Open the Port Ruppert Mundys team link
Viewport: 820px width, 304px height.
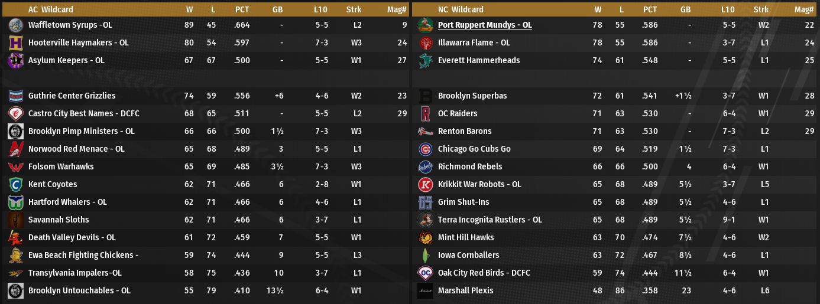point(485,25)
